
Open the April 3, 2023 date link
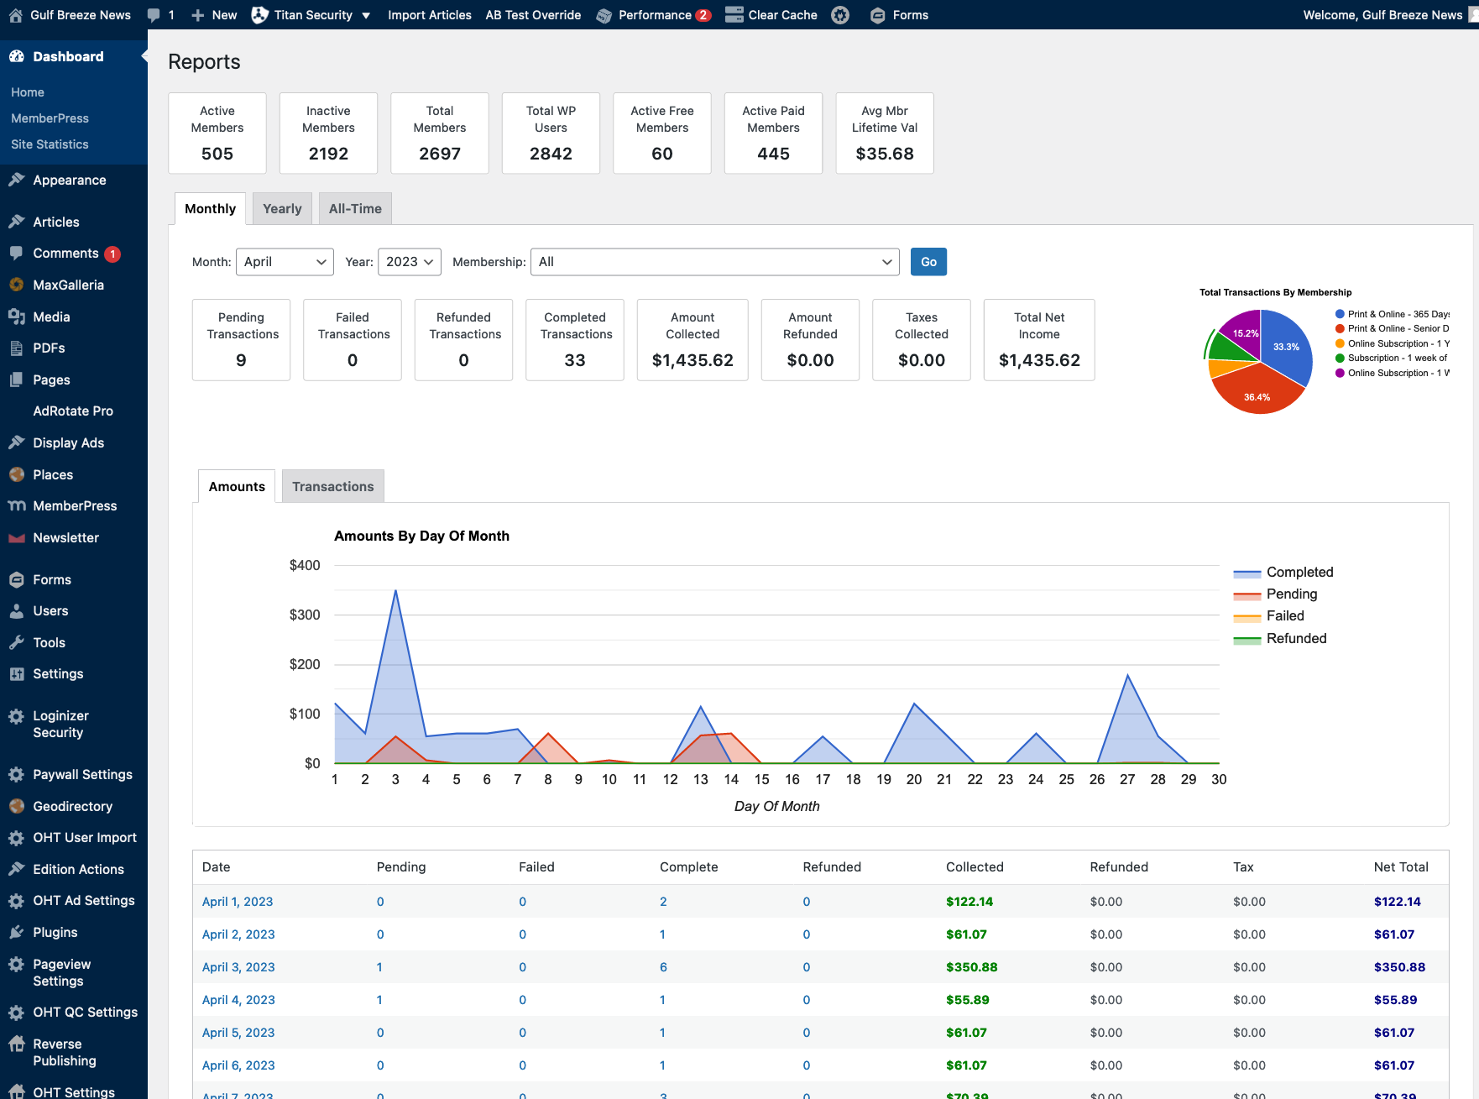[x=238, y=967]
